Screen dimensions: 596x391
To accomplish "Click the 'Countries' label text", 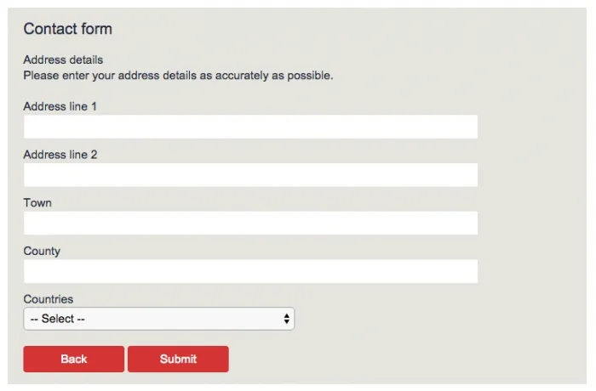I will 49,299.
